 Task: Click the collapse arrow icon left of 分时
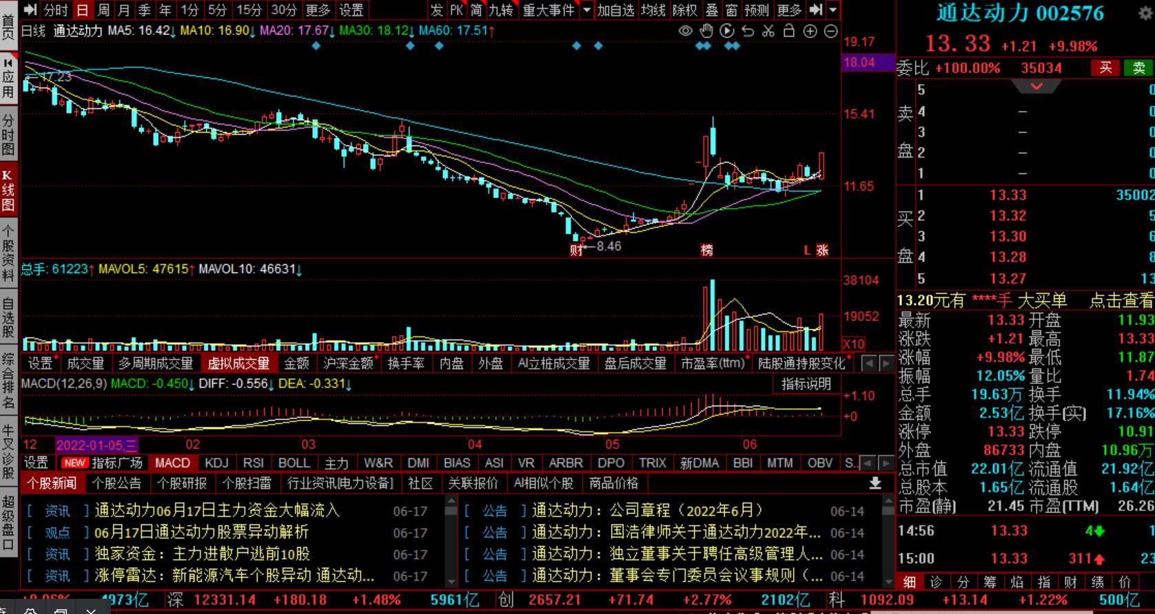[x=30, y=10]
